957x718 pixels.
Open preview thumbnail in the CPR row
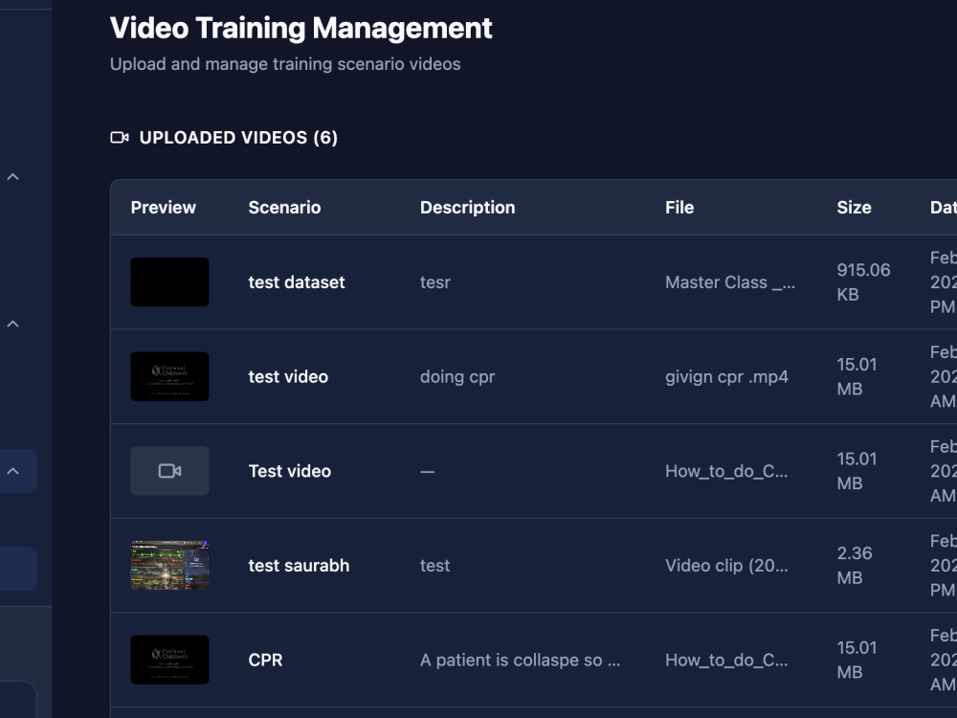point(169,660)
